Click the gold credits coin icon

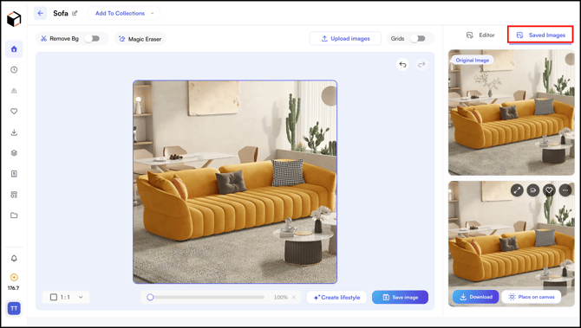pos(14,277)
